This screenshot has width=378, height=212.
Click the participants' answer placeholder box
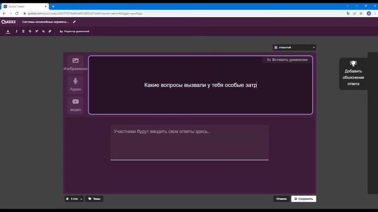click(190, 143)
